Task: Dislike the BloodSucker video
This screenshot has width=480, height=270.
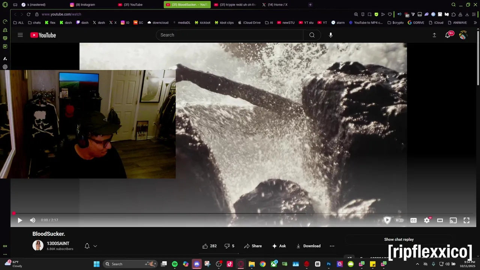Action: 229,246
